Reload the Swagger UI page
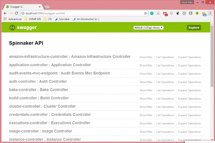 tap(16, 13)
